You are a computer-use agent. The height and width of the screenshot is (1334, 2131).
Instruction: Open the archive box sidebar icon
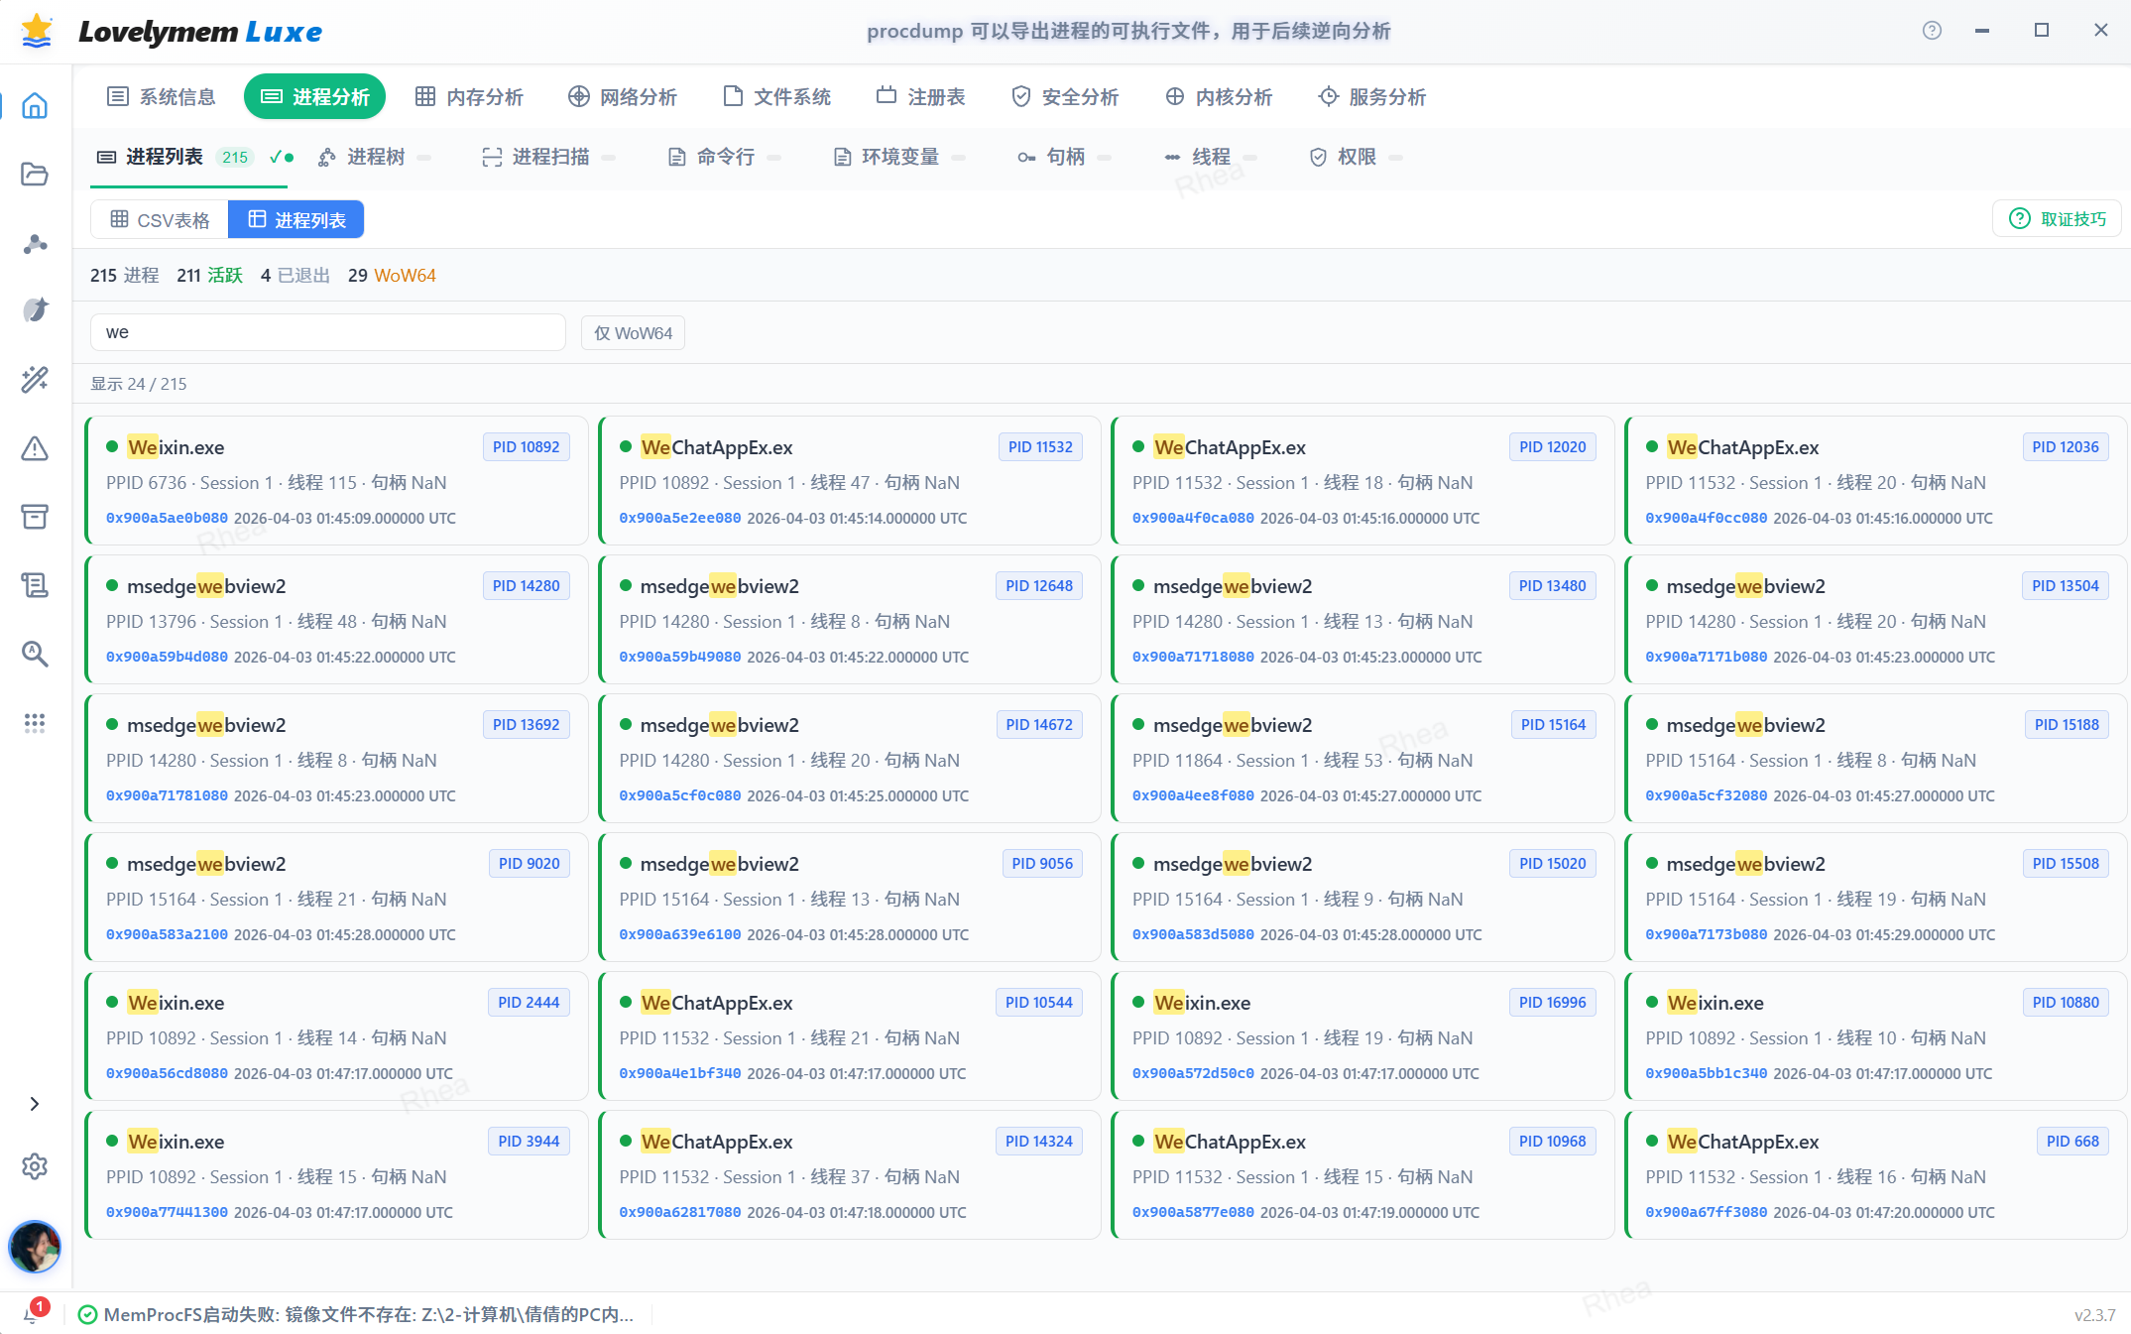pos(35,517)
